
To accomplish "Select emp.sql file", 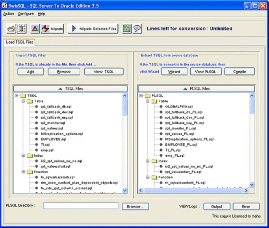I will coord(47,150).
